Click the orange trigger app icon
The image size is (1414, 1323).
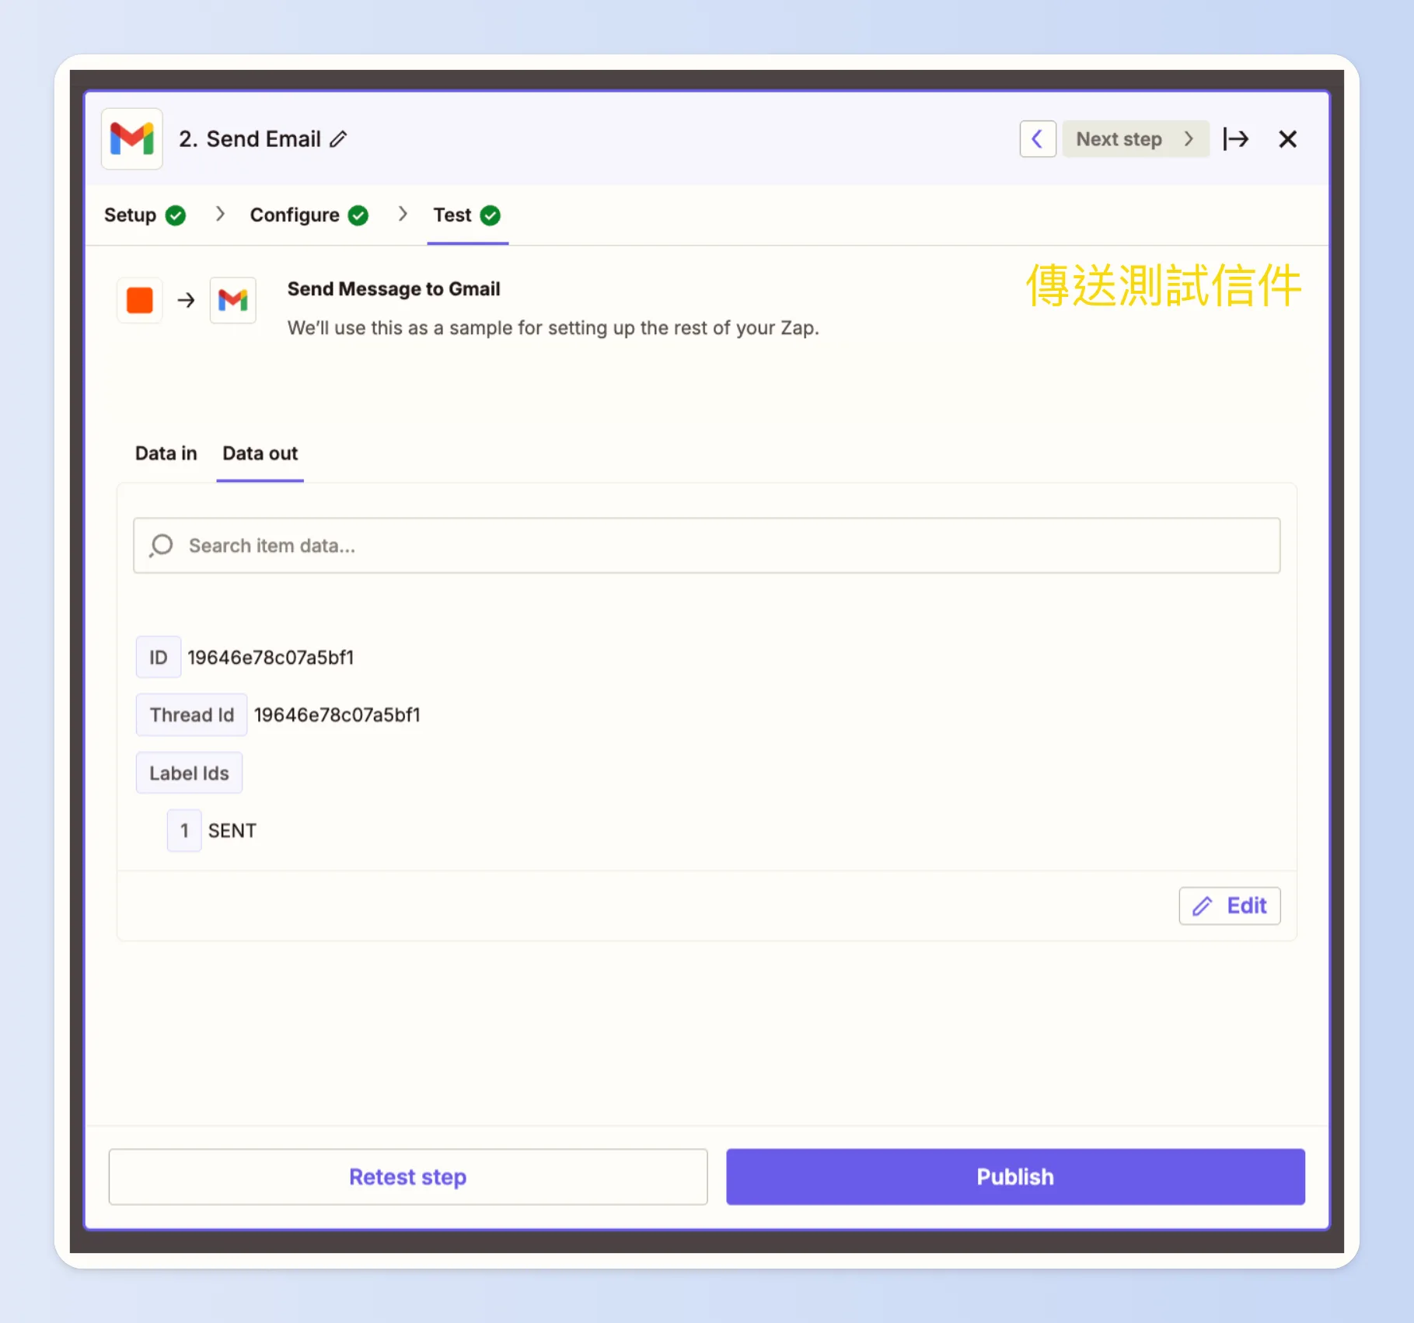pos(140,300)
